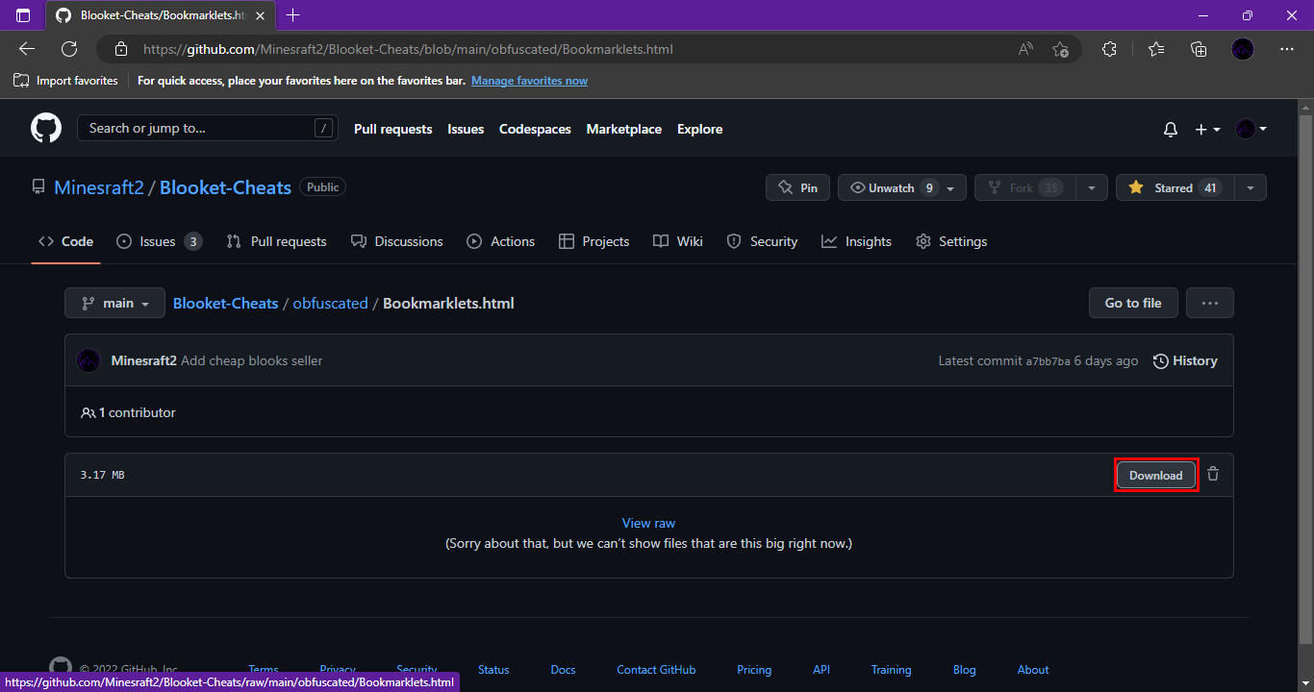Open the create new plus dropdown

[1207, 129]
